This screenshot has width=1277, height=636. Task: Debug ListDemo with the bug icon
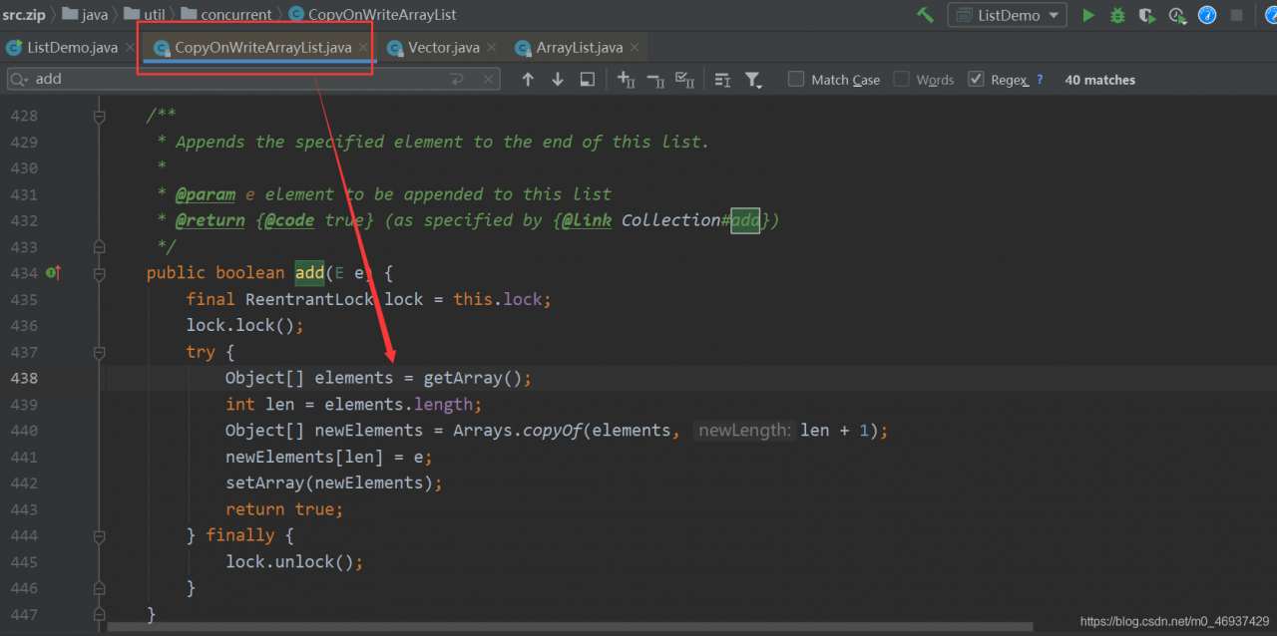(x=1117, y=15)
